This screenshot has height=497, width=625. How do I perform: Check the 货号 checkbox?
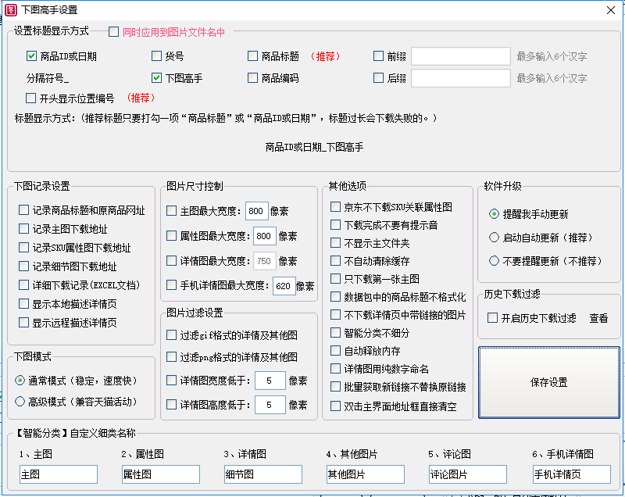click(157, 56)
